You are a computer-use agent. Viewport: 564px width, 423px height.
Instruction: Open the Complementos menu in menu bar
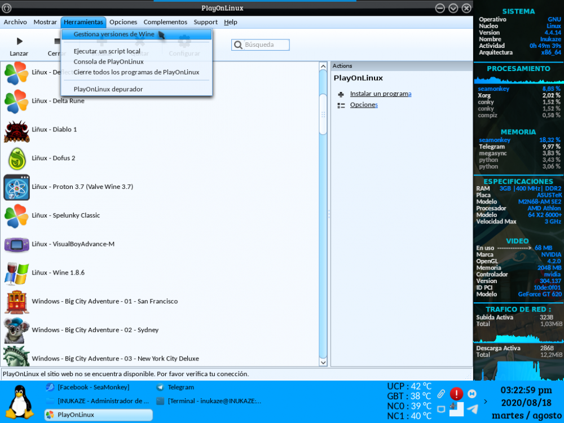165,22
